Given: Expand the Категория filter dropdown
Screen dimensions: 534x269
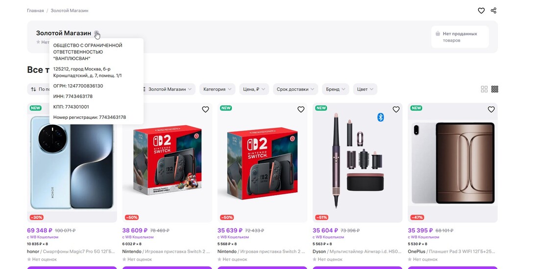Looking at the screenshot, I should 218,89.
